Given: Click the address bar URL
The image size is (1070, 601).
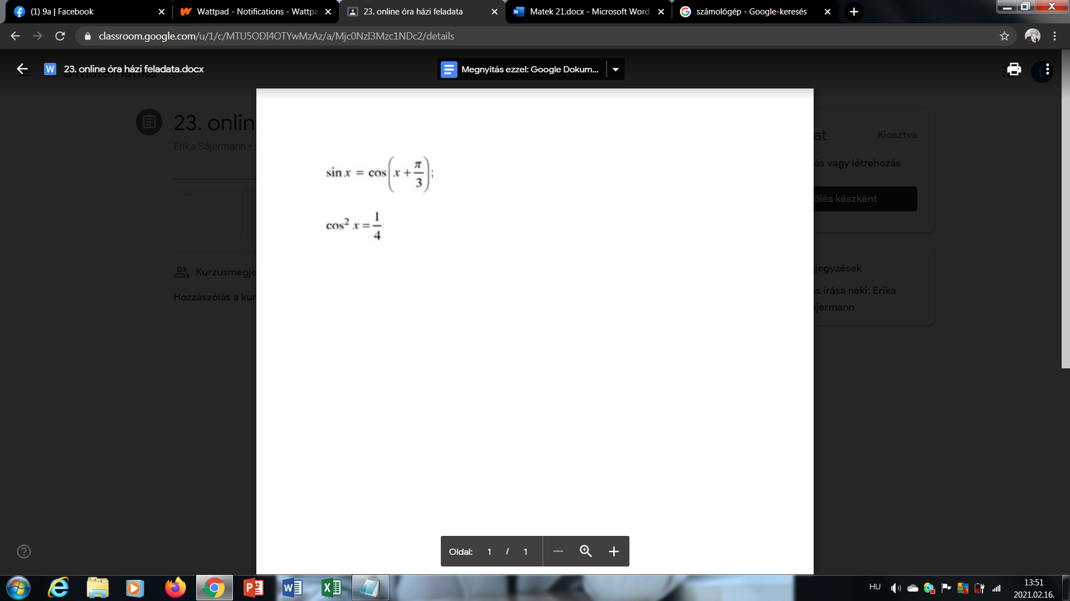Looking at the screenshot, I should pyautogui.click(x=276, y=36).
